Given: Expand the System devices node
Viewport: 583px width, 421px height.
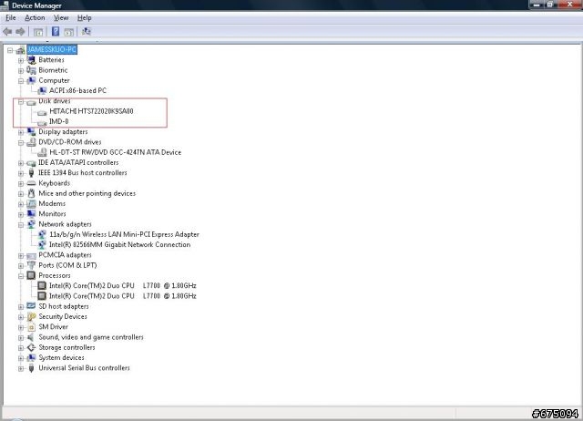Looking at the screenshot, I should tap(21, 358).
